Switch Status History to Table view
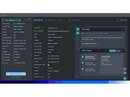The image size is (130, 97). click(118, 51)
